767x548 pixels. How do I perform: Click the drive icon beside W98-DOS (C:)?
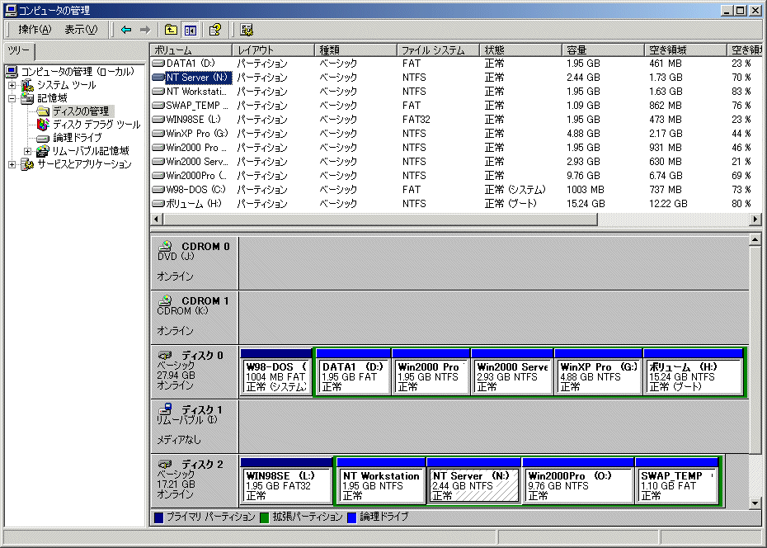(x=158, y=189)
